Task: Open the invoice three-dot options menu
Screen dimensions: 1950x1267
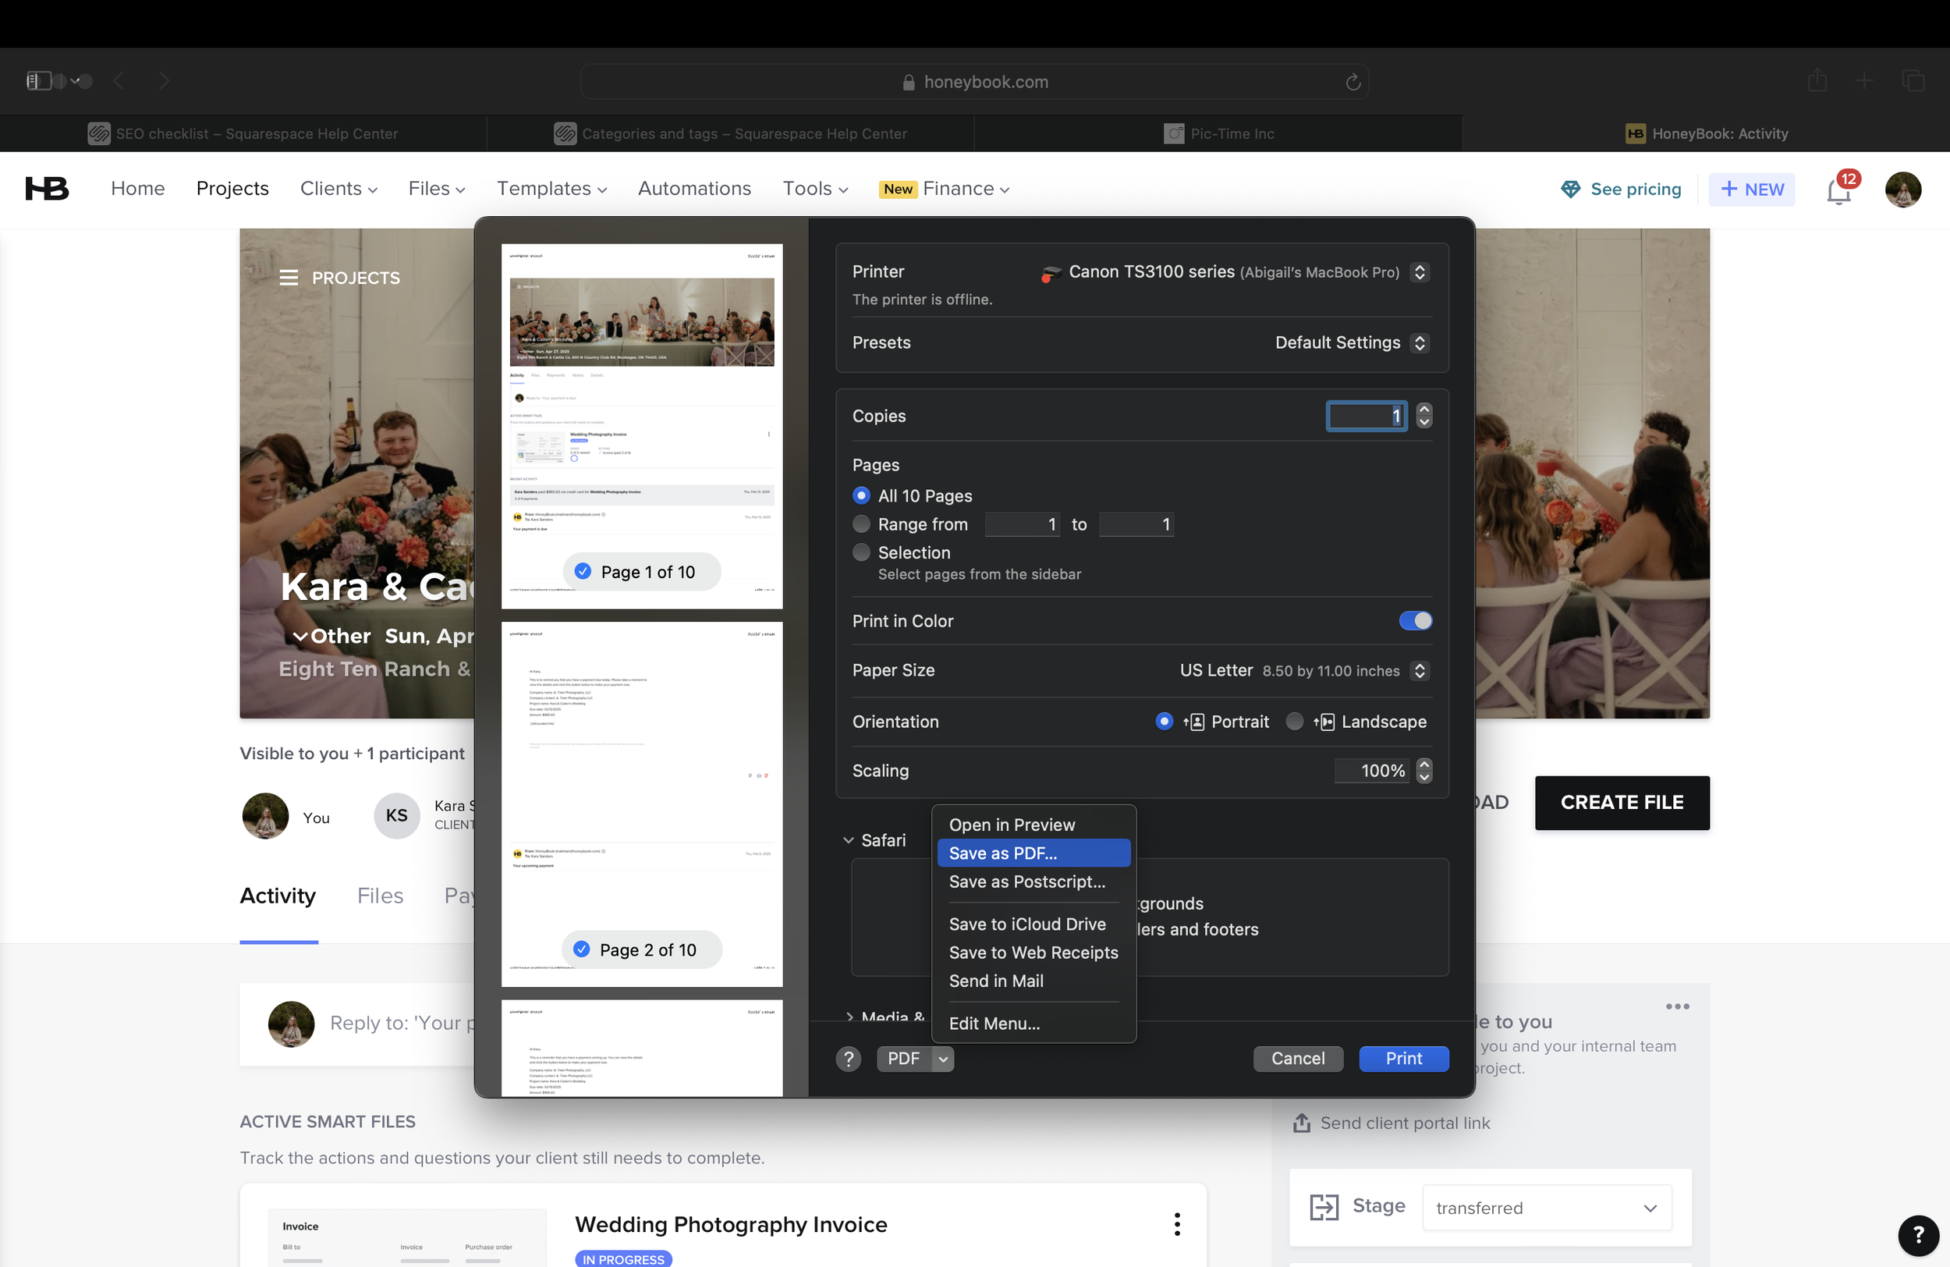Action: [x=1176, y=1223]
